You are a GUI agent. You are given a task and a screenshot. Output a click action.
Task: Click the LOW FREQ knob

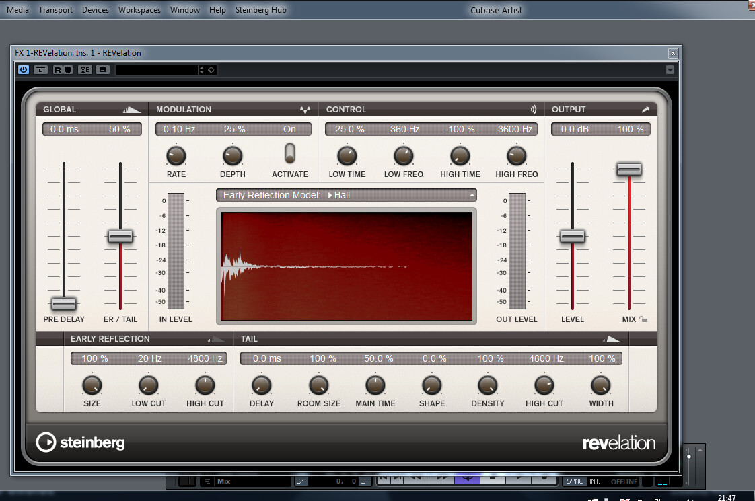pyautogui.click(x=404, y=155)
